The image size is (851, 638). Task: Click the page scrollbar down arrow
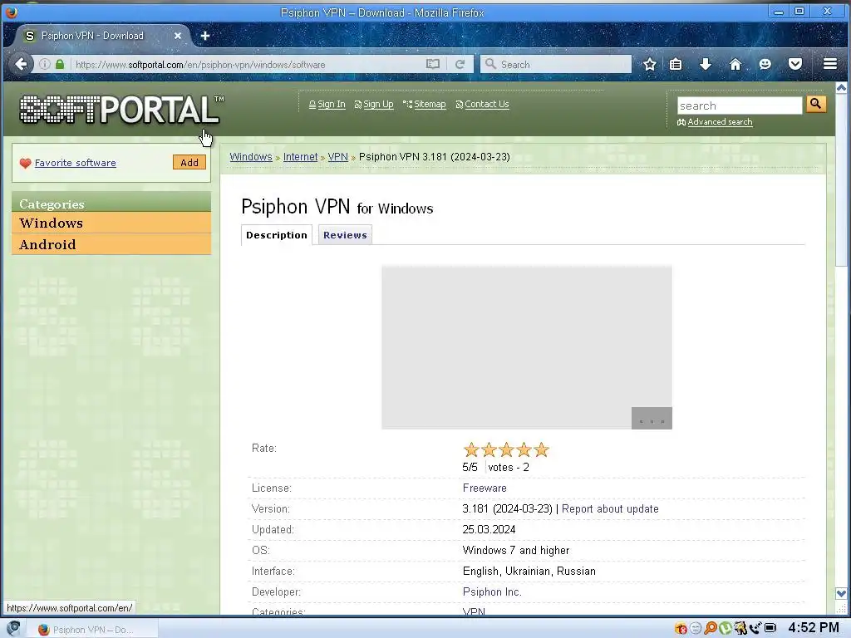841,593
